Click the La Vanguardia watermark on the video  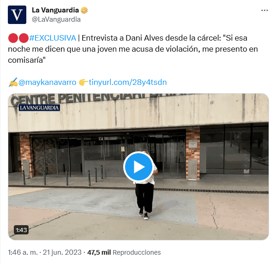(39, 108)
